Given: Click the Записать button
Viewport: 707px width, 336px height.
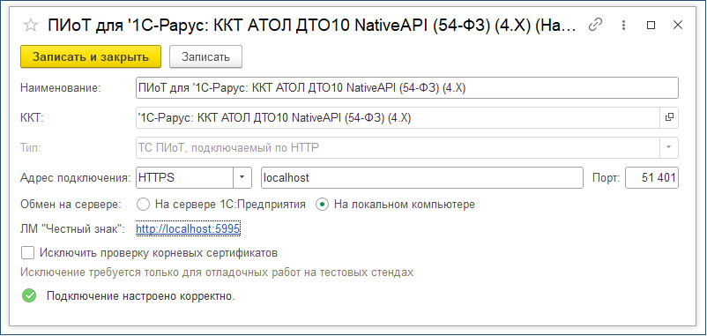Looking at the screenshot, I should point(205,56).
